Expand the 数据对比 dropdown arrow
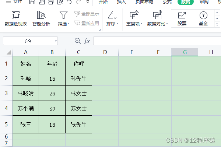Screen dimensions: 221x147 pos(167,24)
